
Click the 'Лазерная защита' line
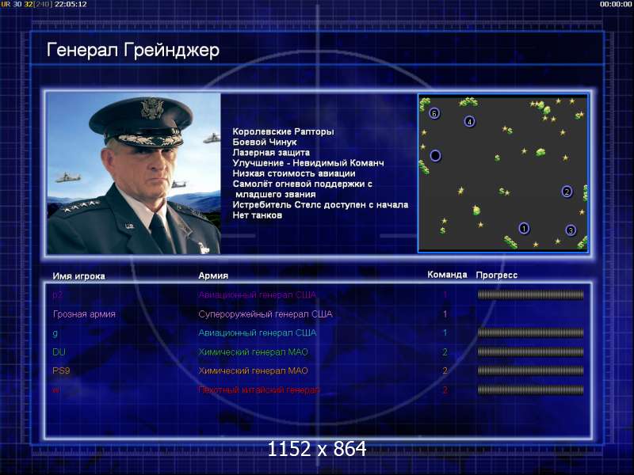pos(271,153)
